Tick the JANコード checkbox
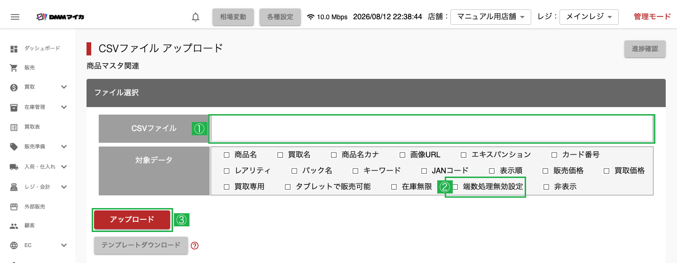This screenshot has width=677, height=263. [424, 171]
